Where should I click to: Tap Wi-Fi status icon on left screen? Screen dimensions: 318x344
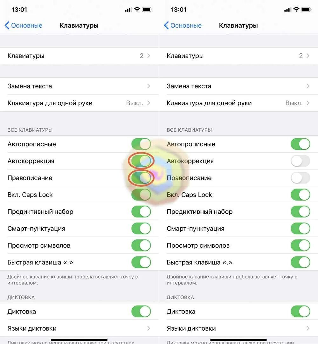click(137, 10)
